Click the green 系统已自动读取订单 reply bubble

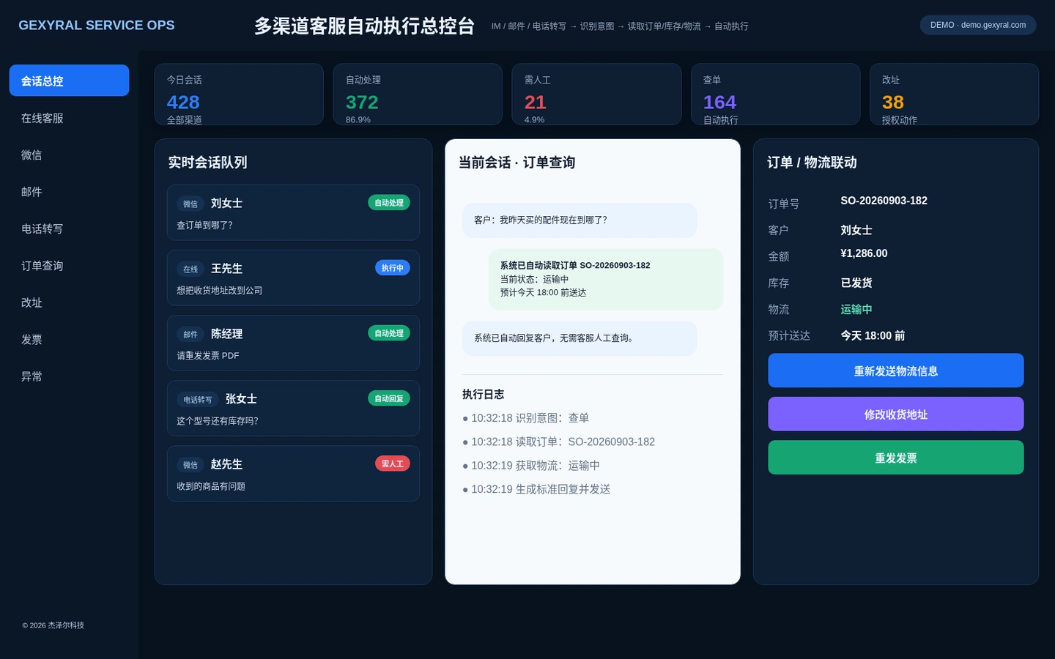606,279
